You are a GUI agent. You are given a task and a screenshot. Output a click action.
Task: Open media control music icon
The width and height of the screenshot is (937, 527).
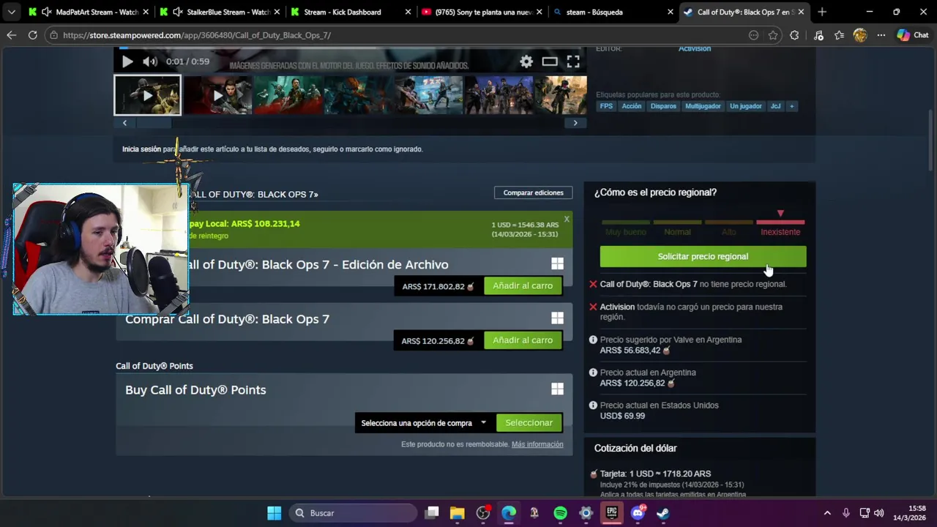click(x=818, y=35)
